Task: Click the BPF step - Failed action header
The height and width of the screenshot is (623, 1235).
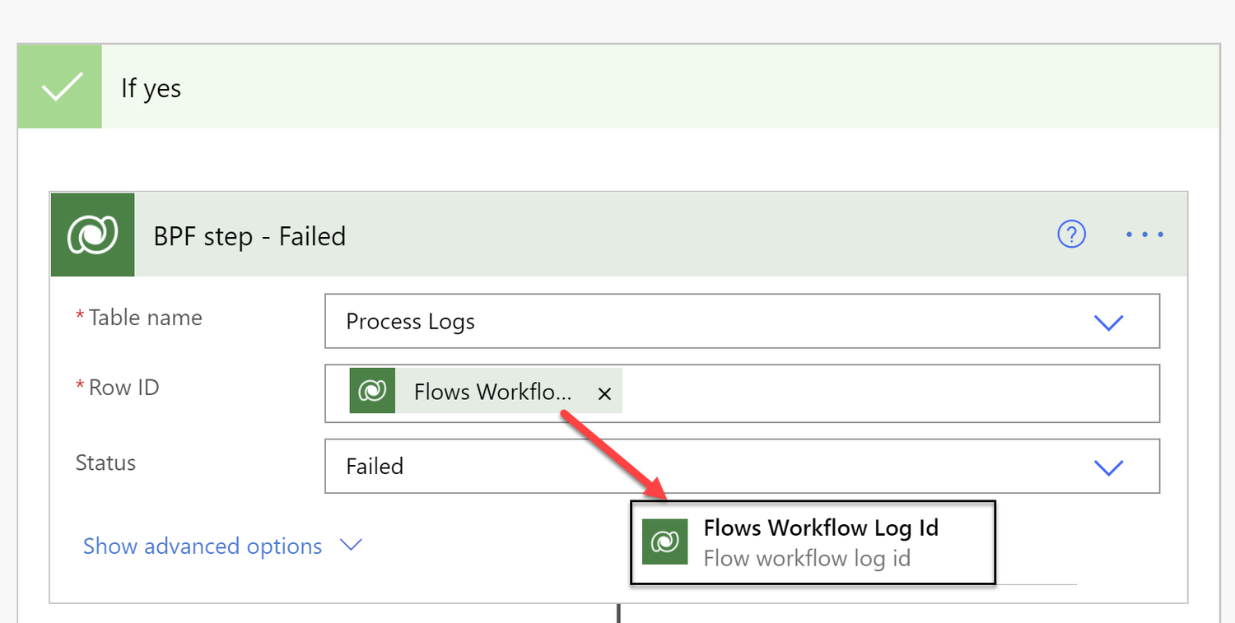Action: tap(249, 235)
